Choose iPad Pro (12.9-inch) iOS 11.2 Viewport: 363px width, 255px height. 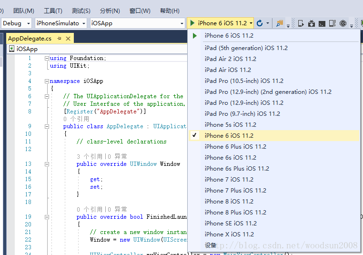coord(274,102)
